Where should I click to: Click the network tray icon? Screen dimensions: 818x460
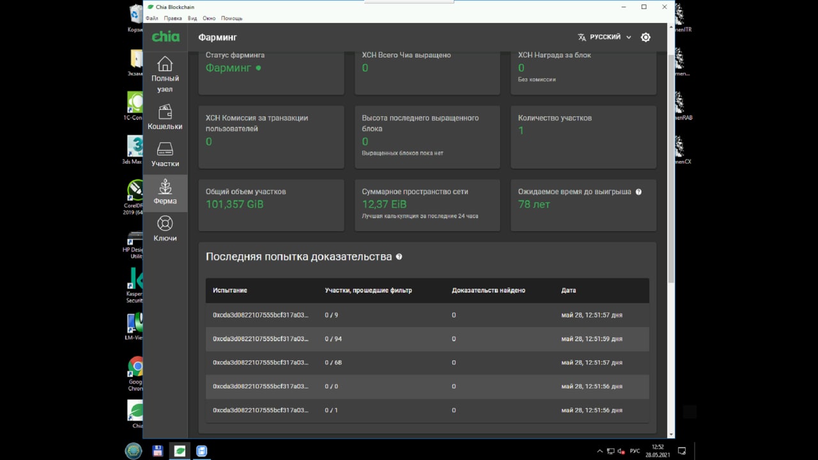click(x=610, y=451)
